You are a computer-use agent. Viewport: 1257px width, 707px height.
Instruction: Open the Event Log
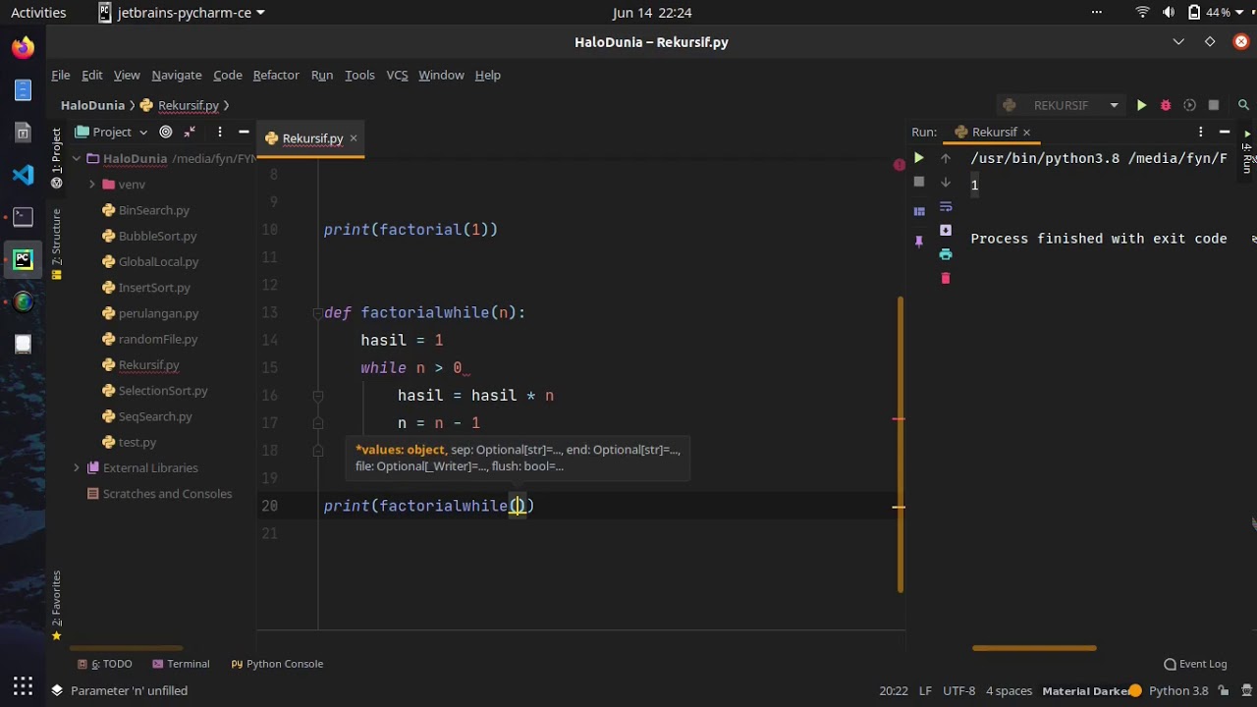click(x=1195, y=664)
